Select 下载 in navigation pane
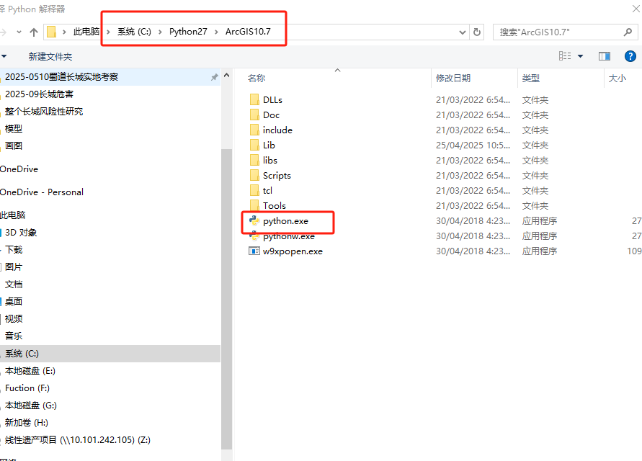Image resolution: width=642 pixels, height=461 pixels. 14,250
